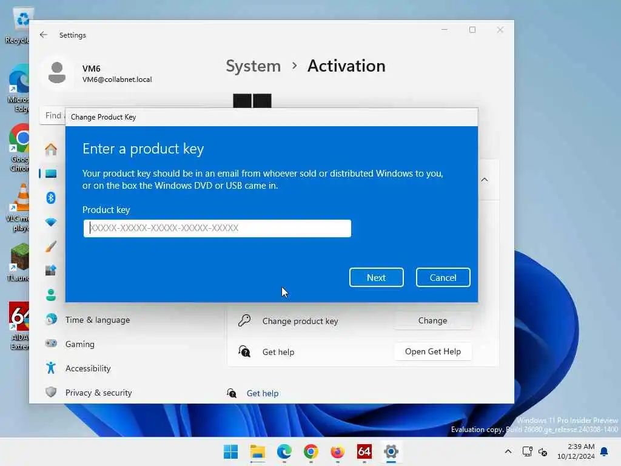
Task: Open Apps sidebar icon
Action: tap(51, 271)
